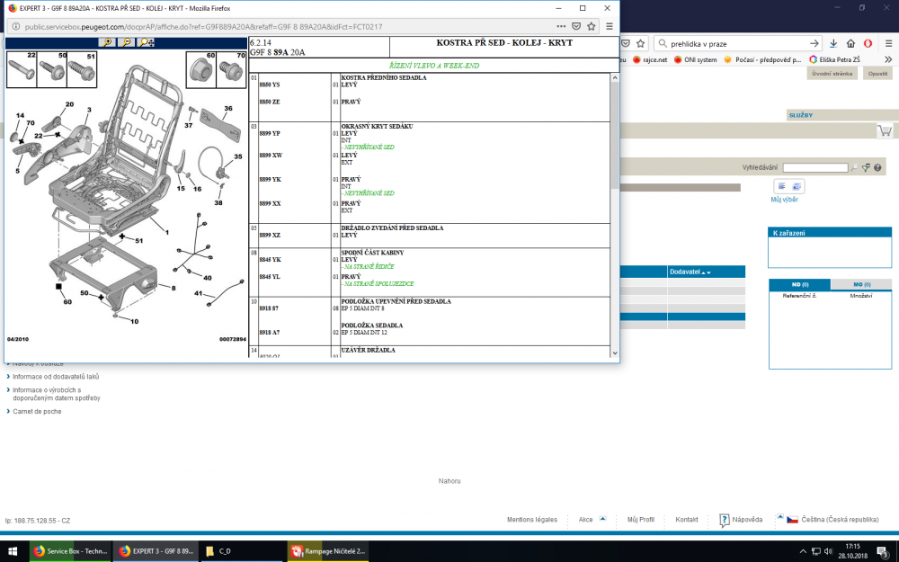Select part reference 8899 XZ
Viewport: 899px width, 562px height.
point(270,235)
